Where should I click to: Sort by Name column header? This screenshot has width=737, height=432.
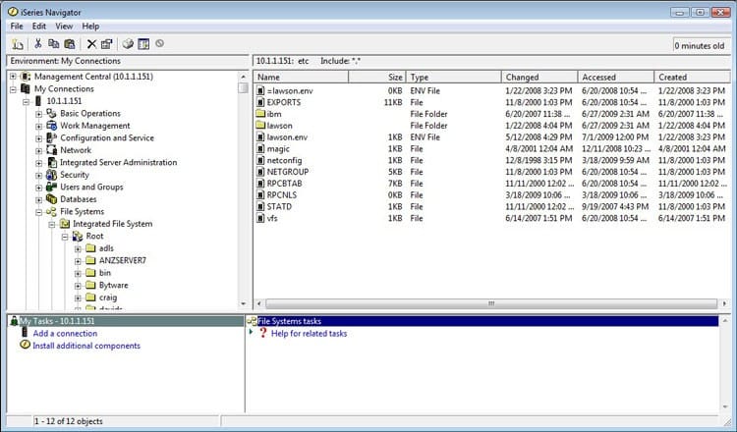click(x=301, y=77)
